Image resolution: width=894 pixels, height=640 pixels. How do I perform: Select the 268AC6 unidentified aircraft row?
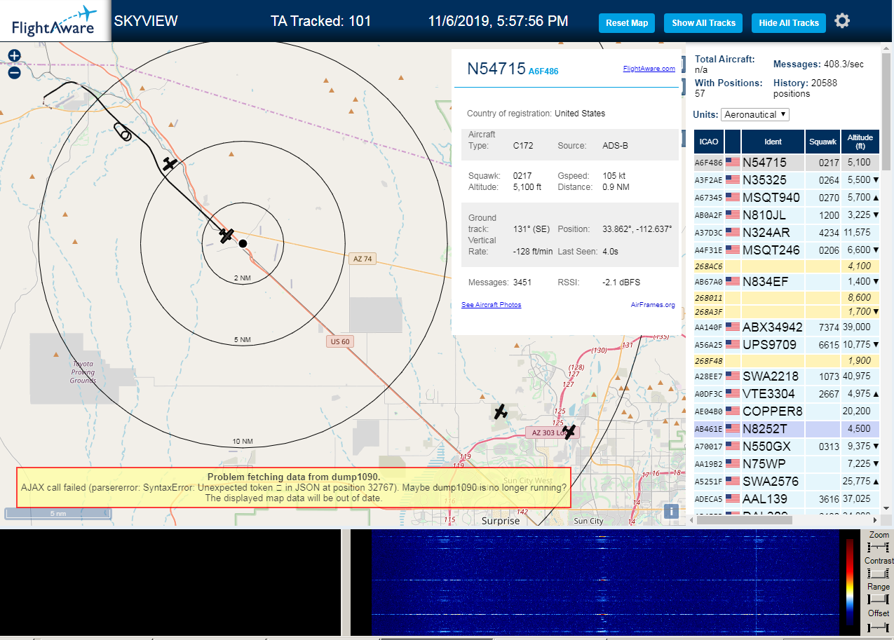click(787, 266)
